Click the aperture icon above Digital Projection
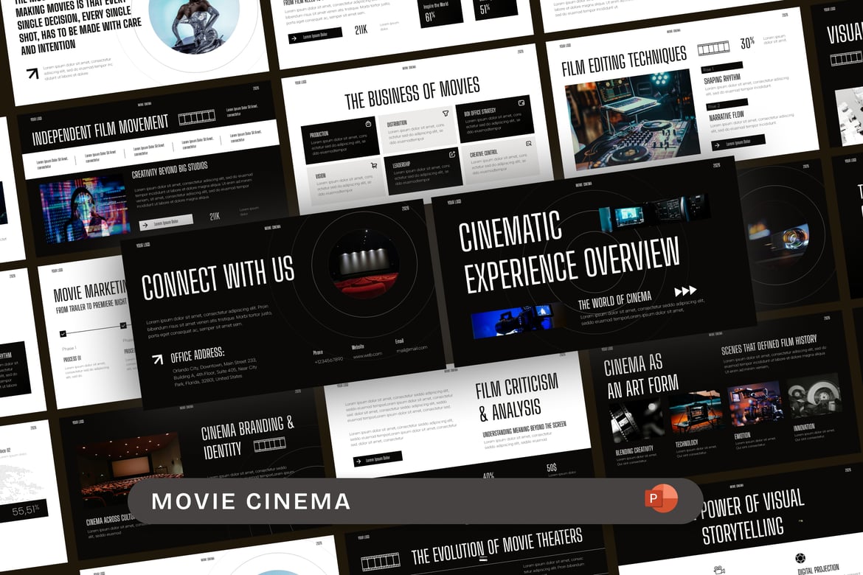This screenshot has height=575, width=863. (x=800, y=558)
